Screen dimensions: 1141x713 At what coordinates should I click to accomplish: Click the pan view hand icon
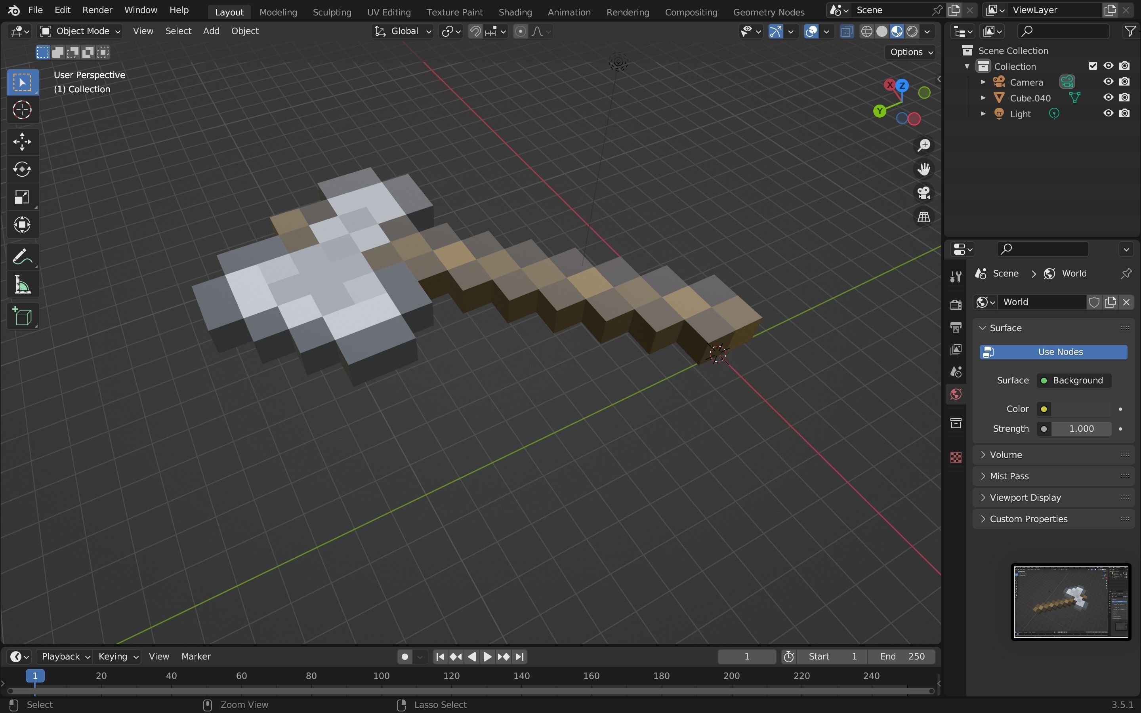(x=923, y=169)
